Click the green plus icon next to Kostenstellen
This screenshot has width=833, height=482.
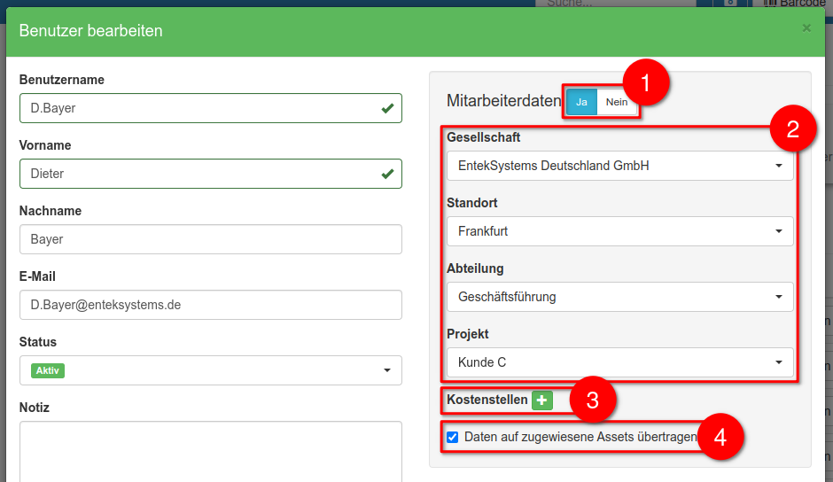point(541,400)
